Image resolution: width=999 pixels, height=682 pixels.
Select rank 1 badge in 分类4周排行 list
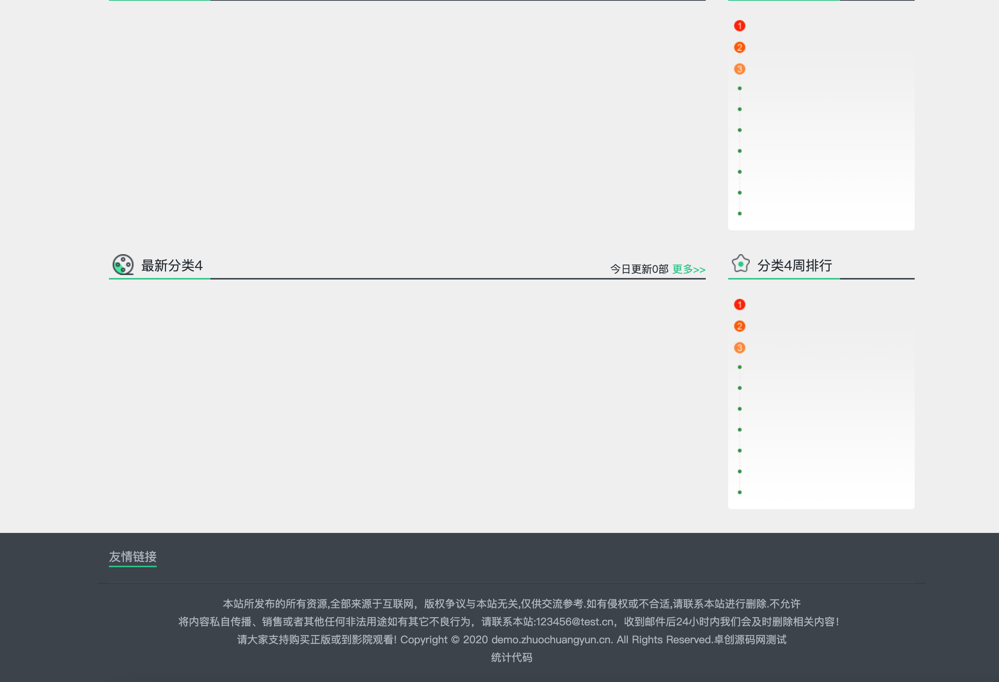tap(739, 304)
